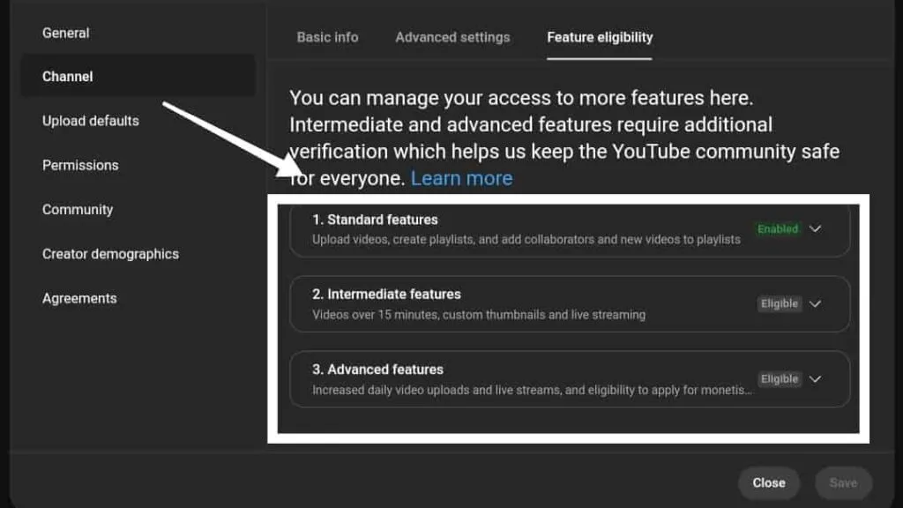
Task: Select the Feature eligibility tab
Action: click(600, 37)
